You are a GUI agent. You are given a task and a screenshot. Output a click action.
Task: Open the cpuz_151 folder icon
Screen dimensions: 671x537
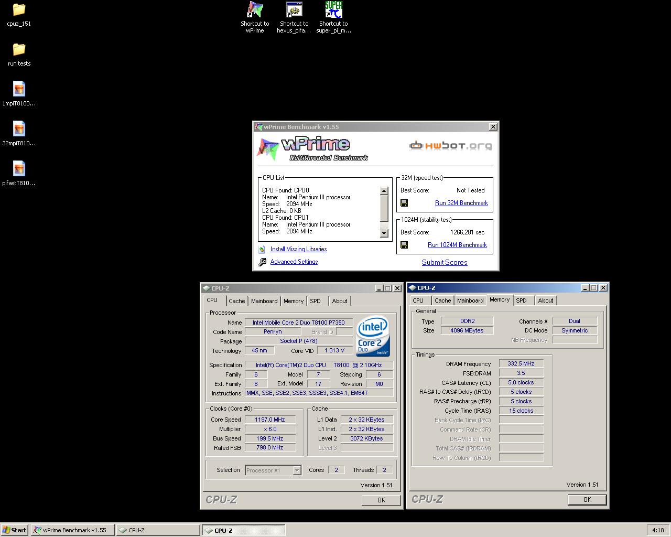coord(19,9)
